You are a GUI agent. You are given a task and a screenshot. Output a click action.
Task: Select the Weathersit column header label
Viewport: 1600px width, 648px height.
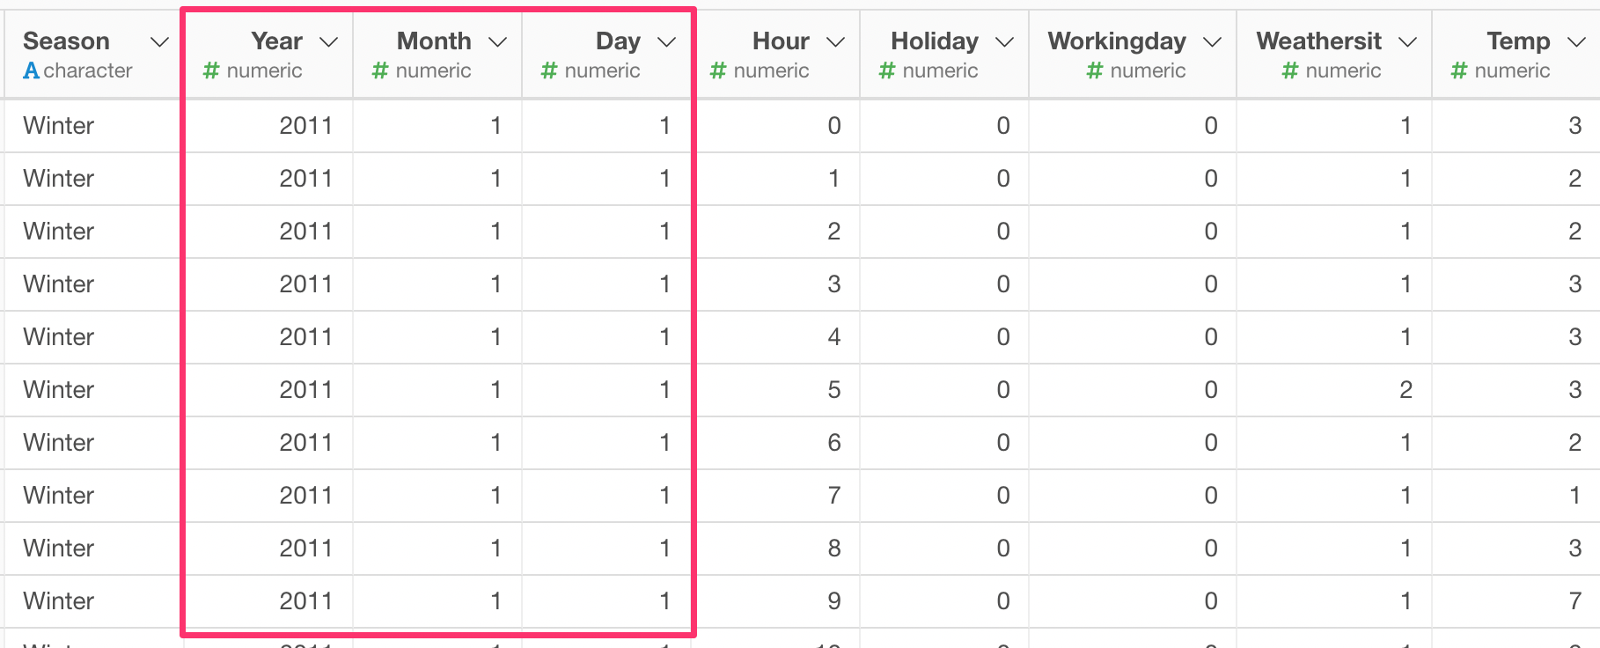click(x=1318, y=41)
